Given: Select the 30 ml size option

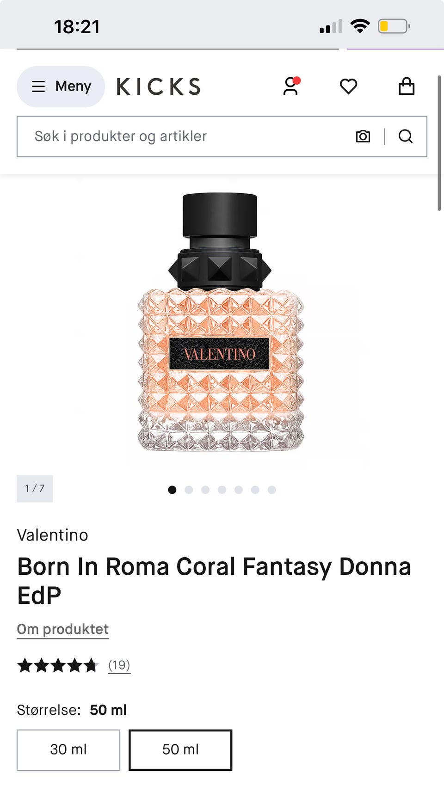Looking at the screenshot, I should 68,750.
